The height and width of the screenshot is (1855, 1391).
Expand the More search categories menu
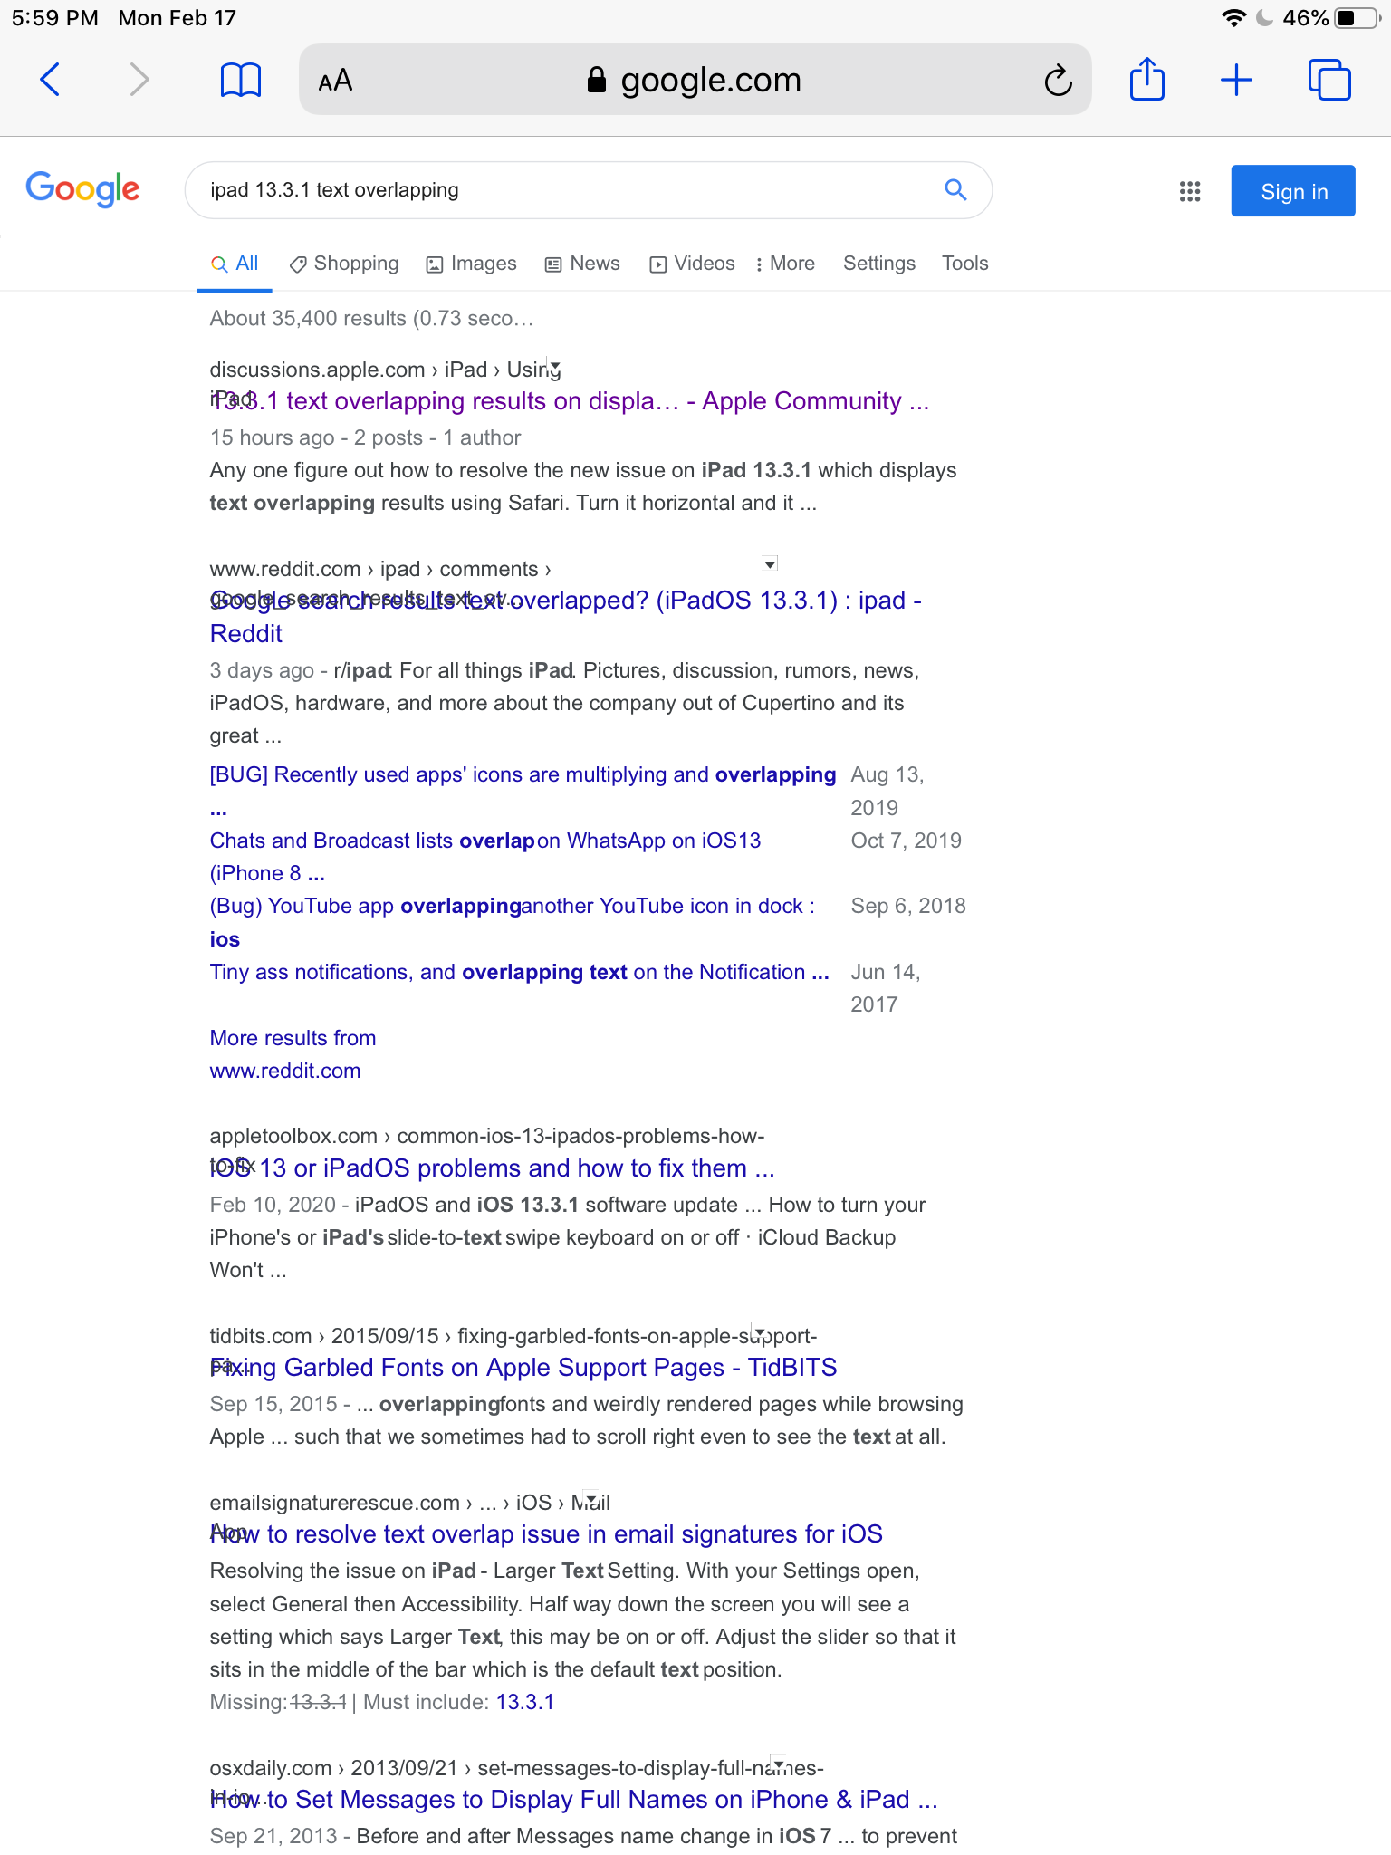coord(785,264)
